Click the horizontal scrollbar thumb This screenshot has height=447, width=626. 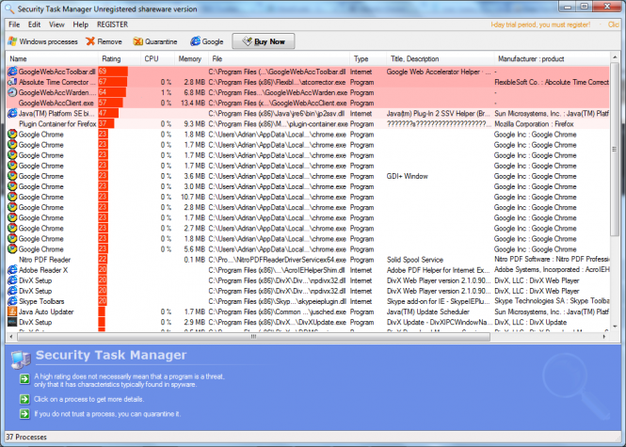coord(253,337)
